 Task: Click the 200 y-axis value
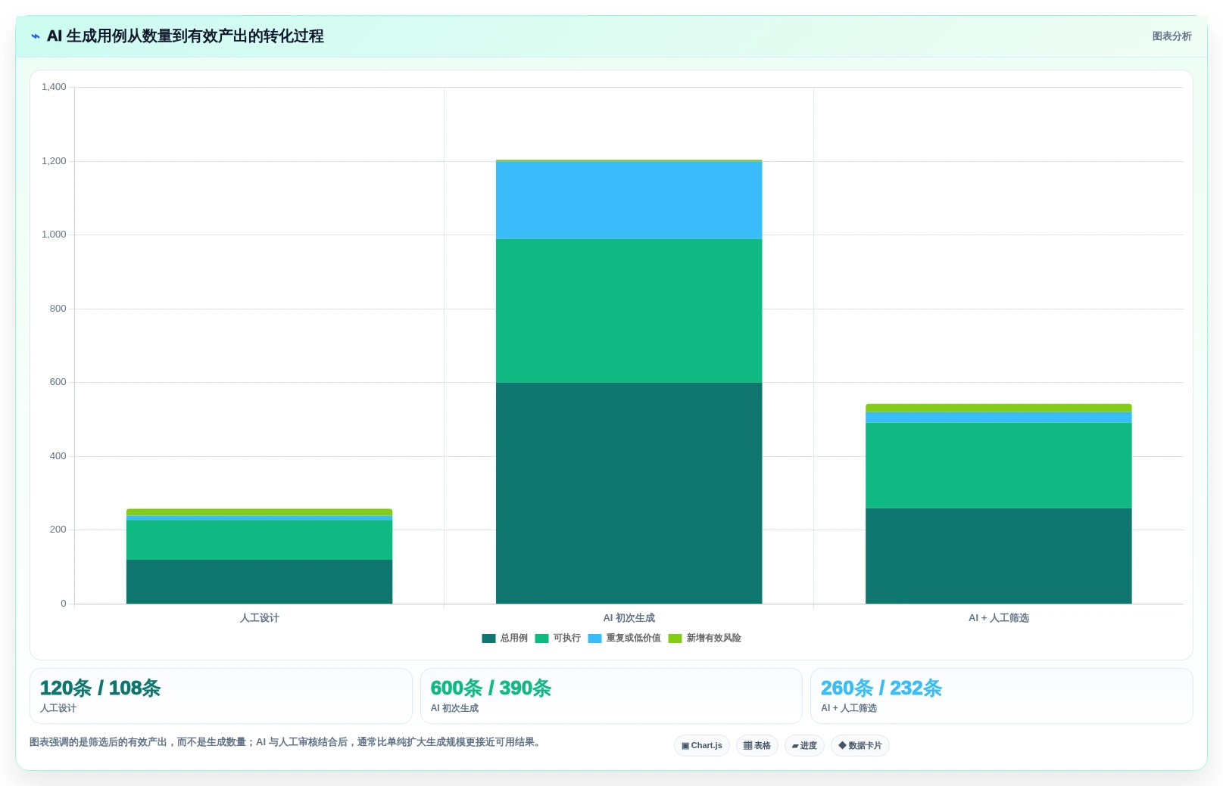tap(58, 530)
